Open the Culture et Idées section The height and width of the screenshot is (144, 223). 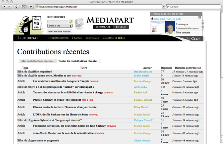point(114,38)
